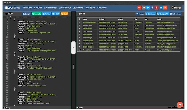
Task: Click row number 10 in grid
Action: tap(80, 50)
